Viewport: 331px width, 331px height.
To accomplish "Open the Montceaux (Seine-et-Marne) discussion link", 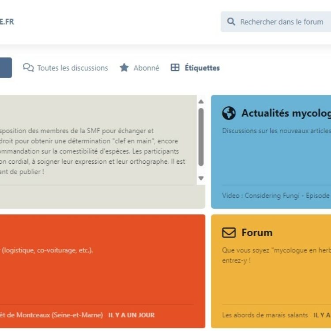I will coord(52,315).
